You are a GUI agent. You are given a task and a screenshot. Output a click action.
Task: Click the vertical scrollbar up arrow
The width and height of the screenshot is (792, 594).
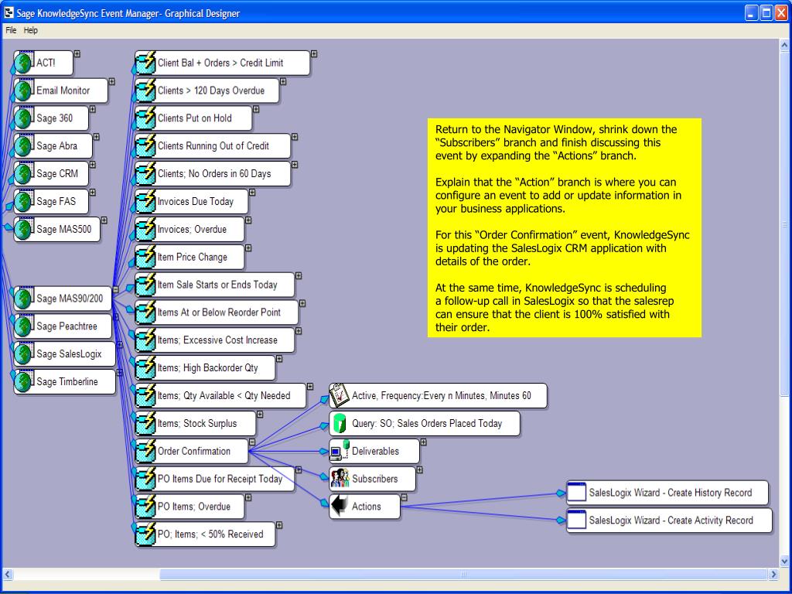click(784, 46)
